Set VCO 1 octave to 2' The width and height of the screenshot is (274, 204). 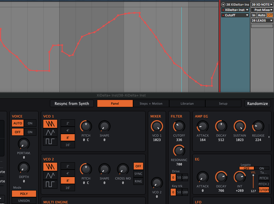67,123
